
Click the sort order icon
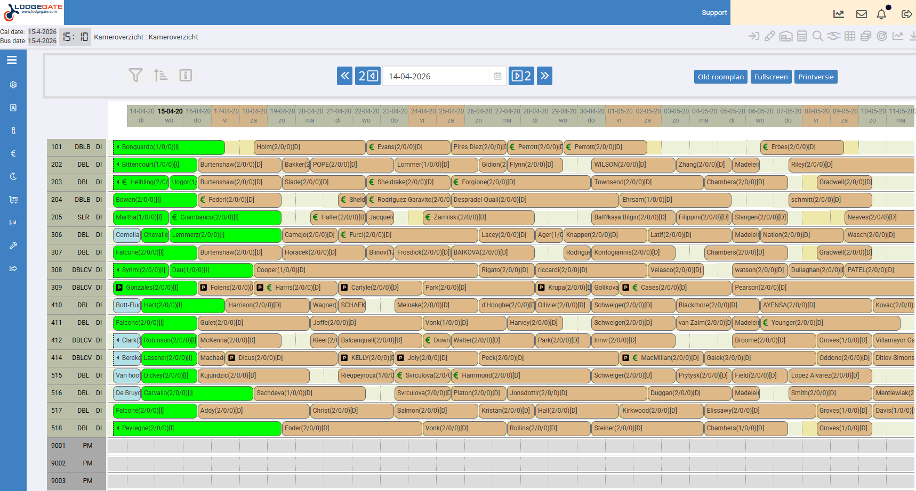coord(160,76)
